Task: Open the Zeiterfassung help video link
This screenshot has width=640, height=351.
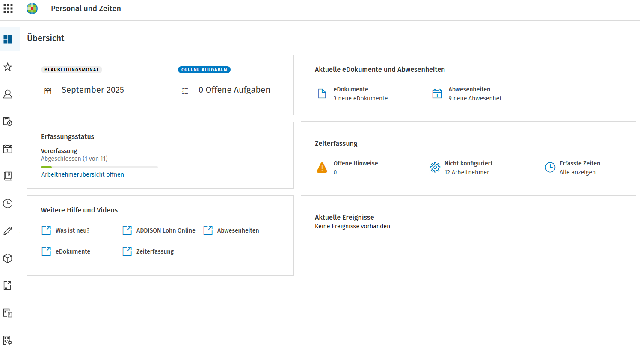Action: click(155, 251)
